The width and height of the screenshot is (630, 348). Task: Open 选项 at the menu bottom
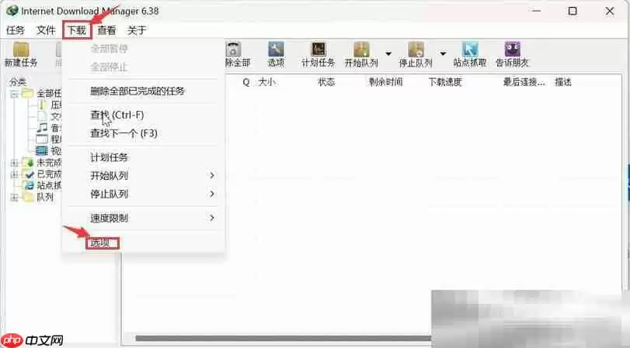[x=99, y=243]
